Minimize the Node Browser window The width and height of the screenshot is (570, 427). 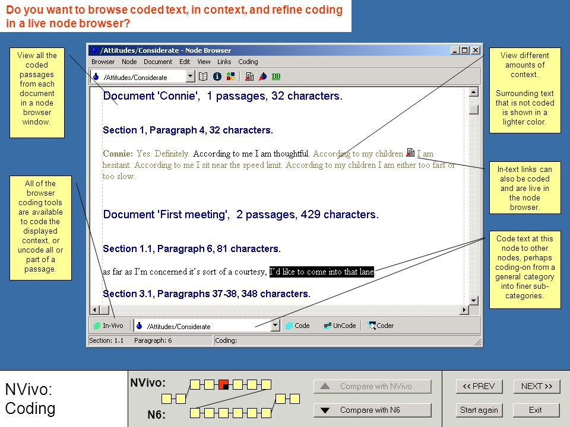[x=455, y=50]
